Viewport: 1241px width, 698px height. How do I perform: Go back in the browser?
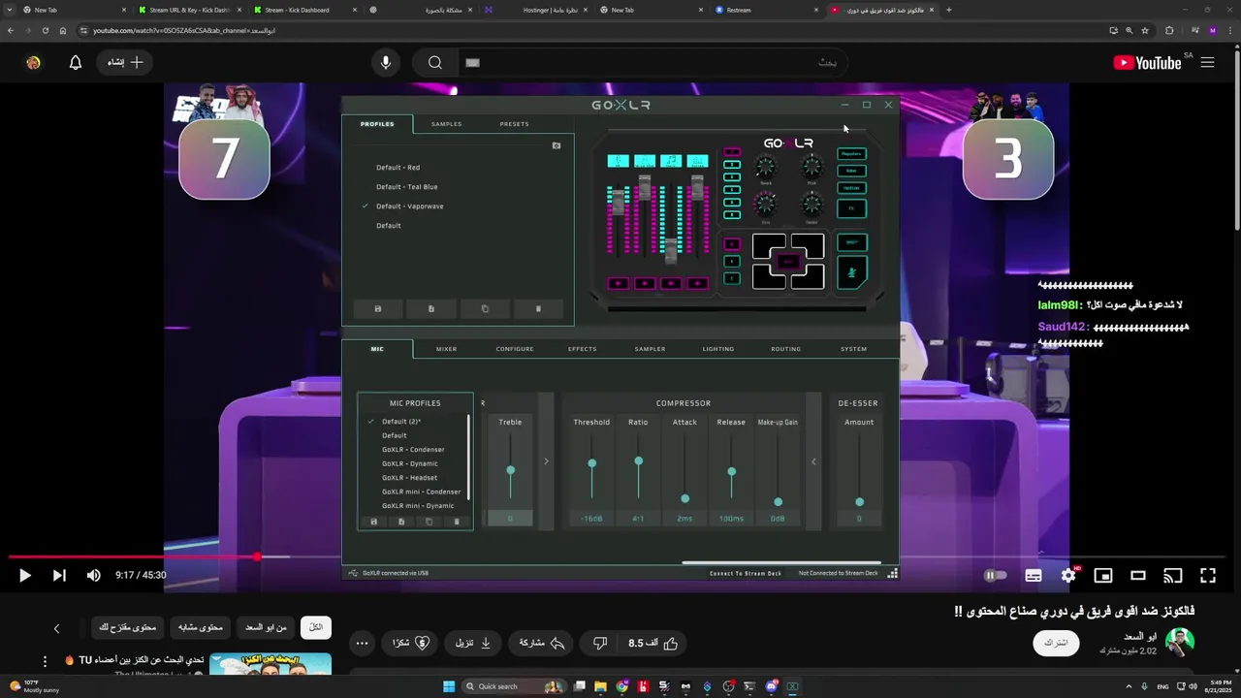(11, 30)
